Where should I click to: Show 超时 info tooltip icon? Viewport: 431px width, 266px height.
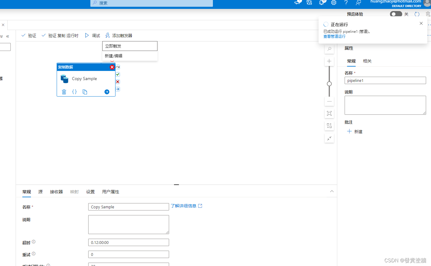point(34,242)
